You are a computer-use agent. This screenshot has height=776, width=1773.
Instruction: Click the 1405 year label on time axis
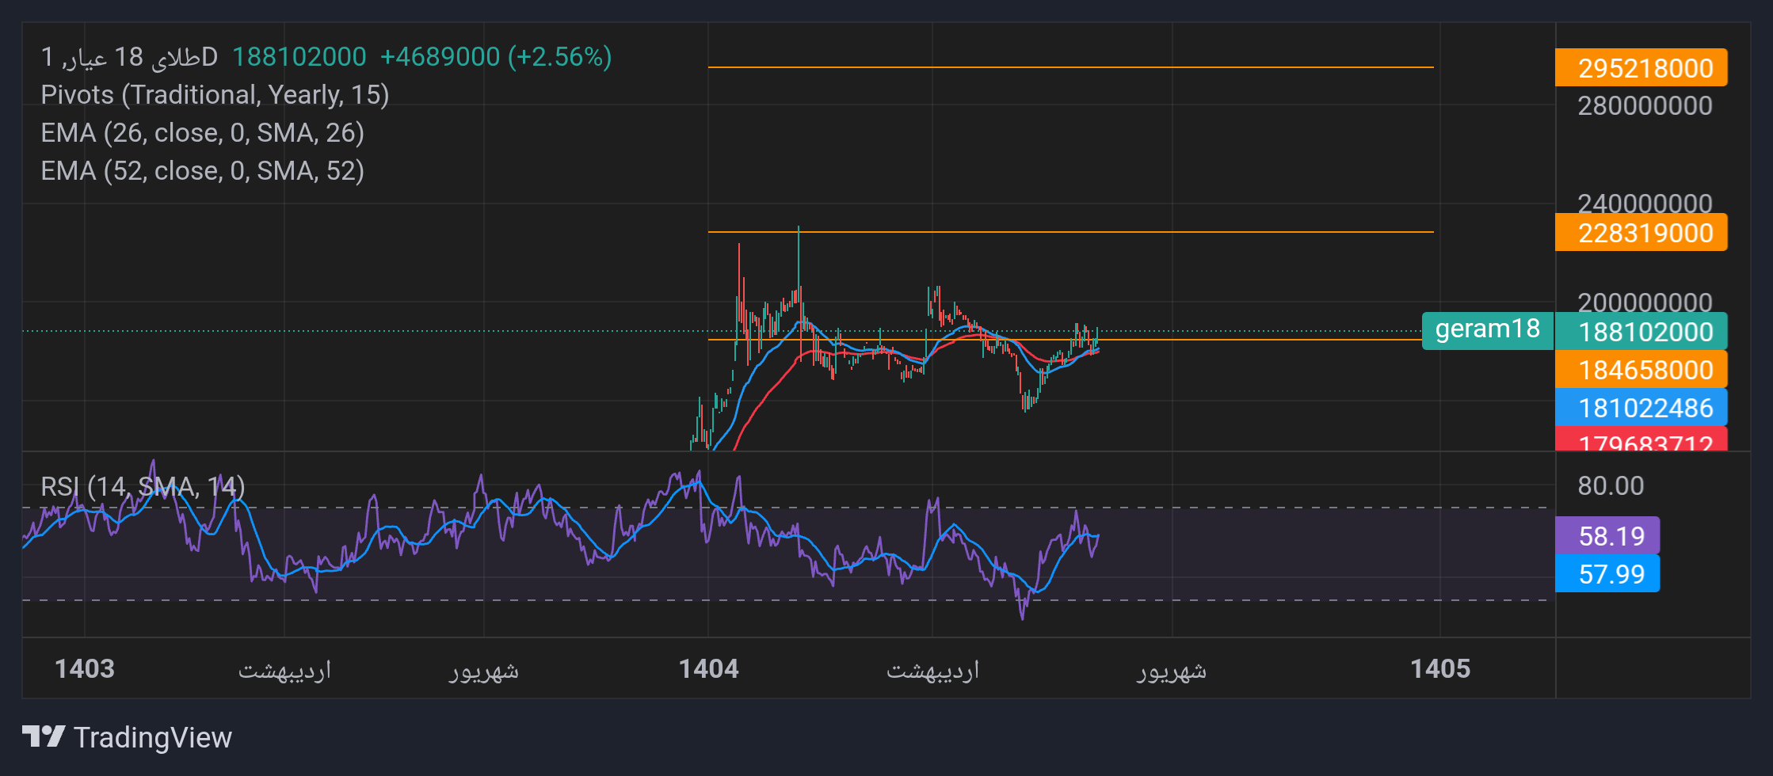1440,669
